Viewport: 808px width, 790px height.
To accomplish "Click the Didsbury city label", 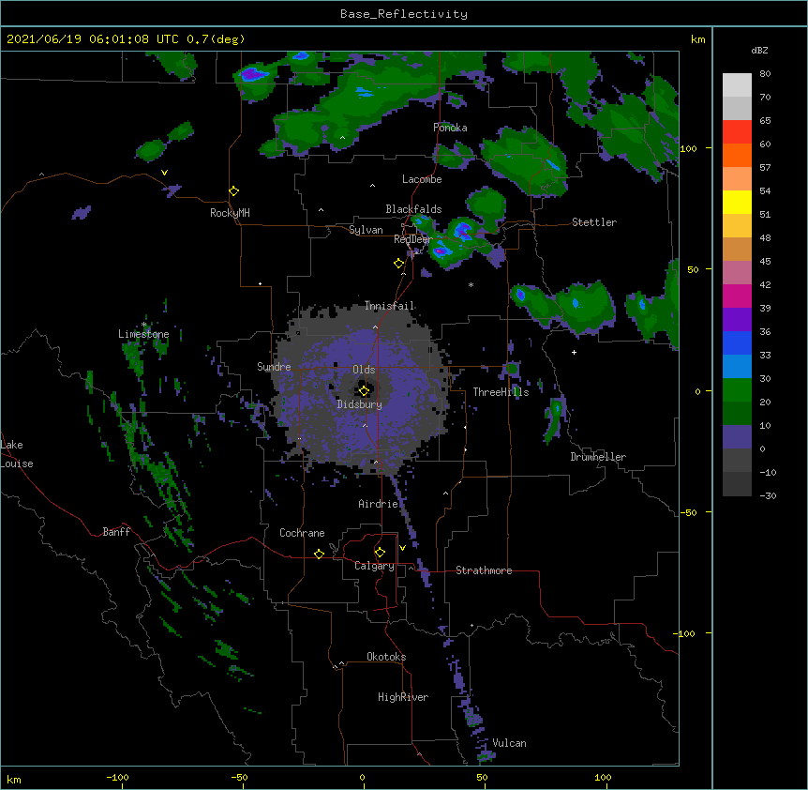I will click(360, 404).
